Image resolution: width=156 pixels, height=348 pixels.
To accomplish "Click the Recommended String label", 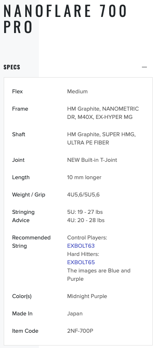I will click(x=31, y=241).
